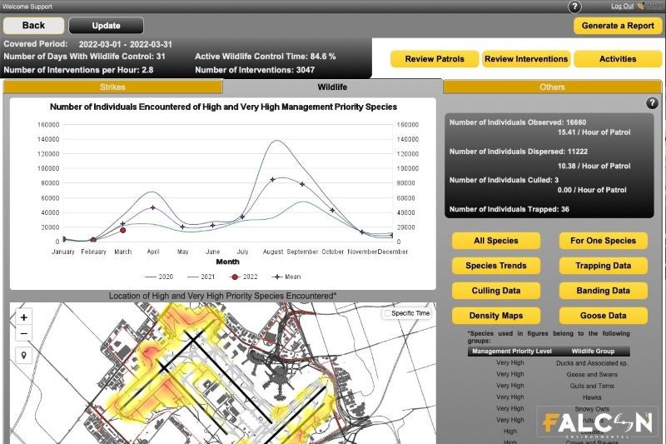Select the Wildlife tab
Viewport: 666px width, 444px height.
point(332,87)
